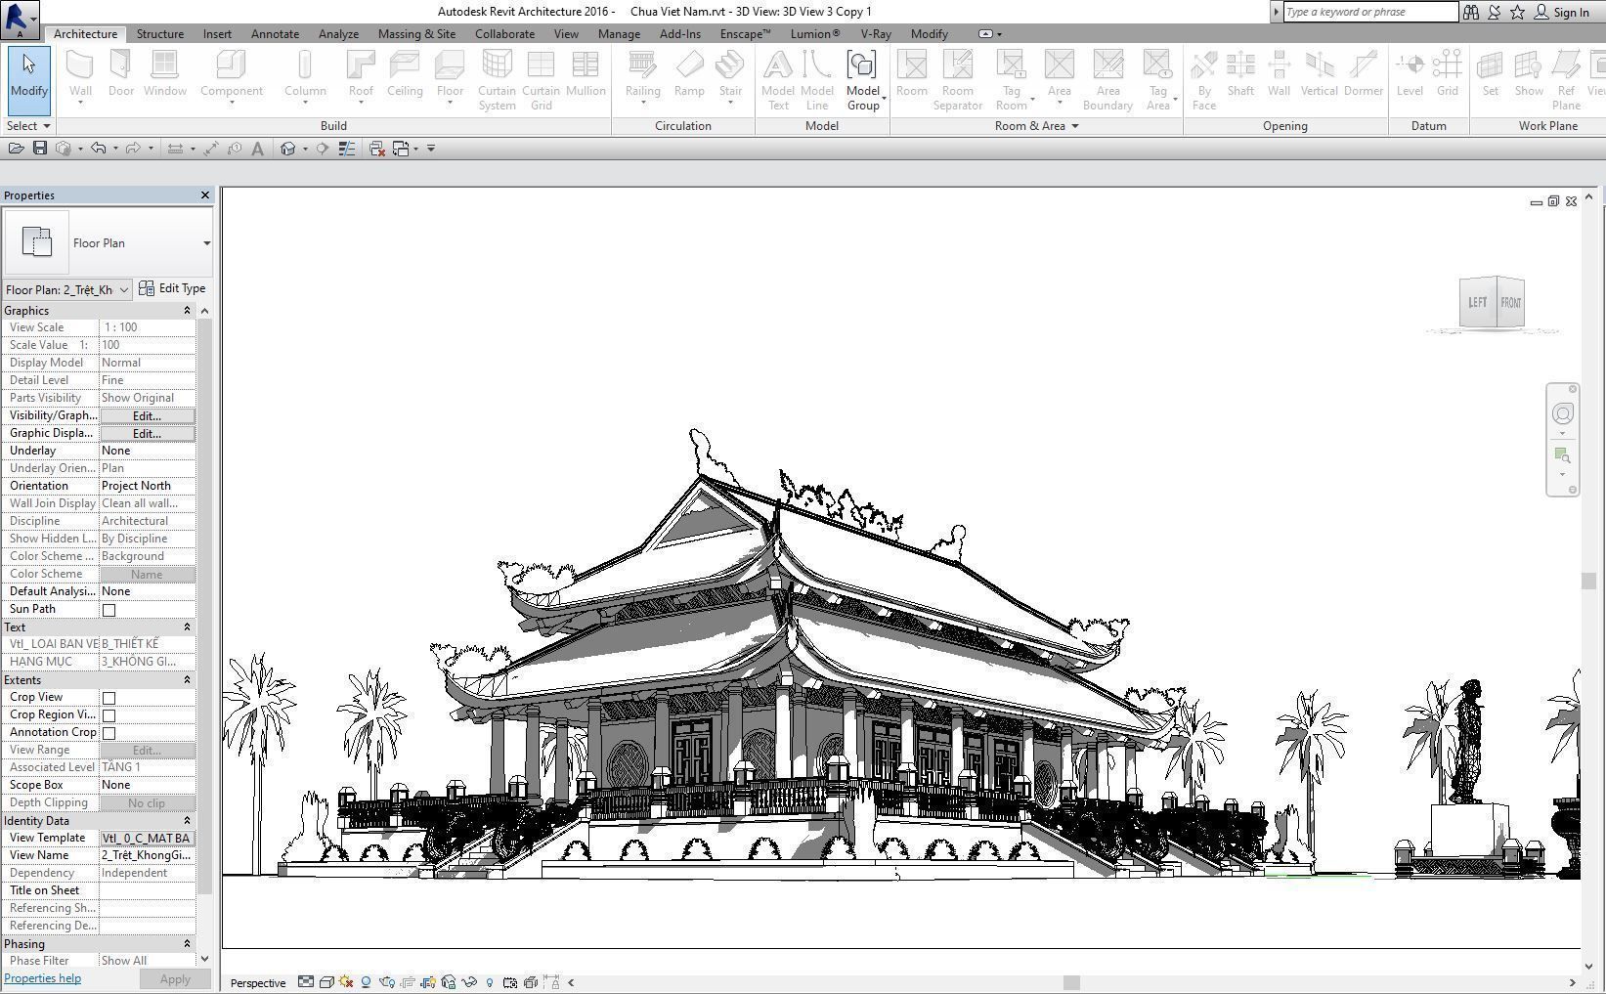This screenshot has width=1606, height=994.
Task: Toggle Crop Region Visible checkbox
Action: [109, 715]
